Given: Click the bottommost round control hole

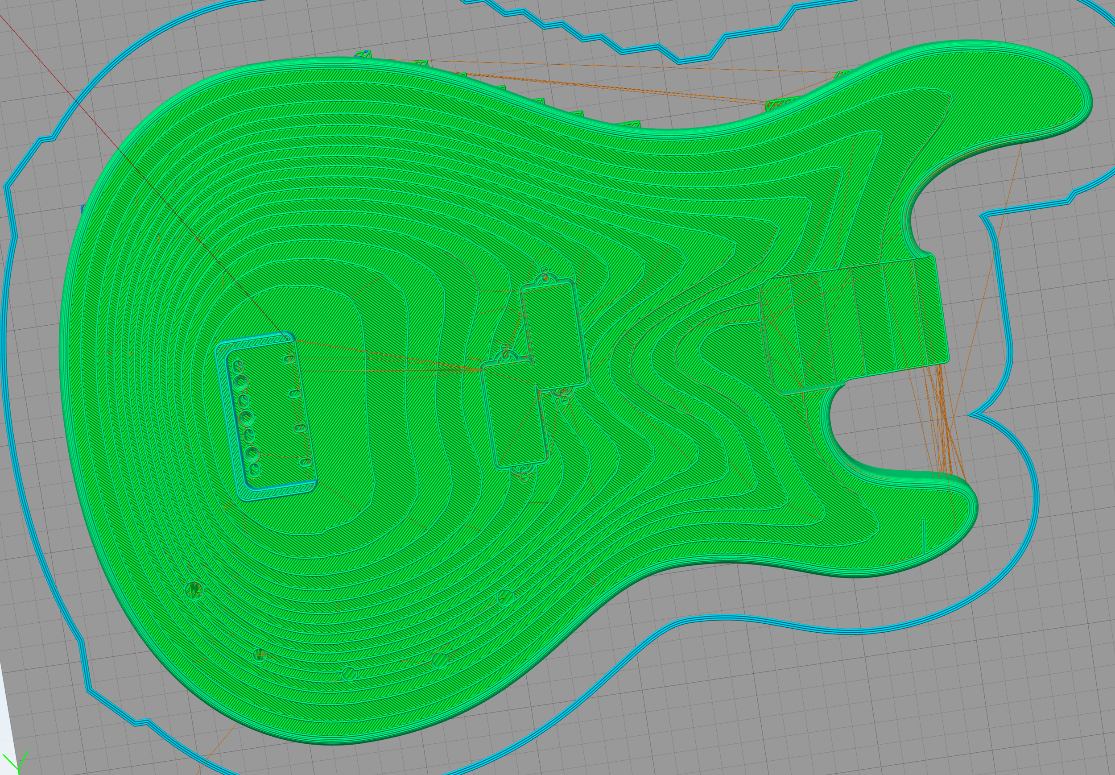Looking at the screenshot, I should (349, 674).
